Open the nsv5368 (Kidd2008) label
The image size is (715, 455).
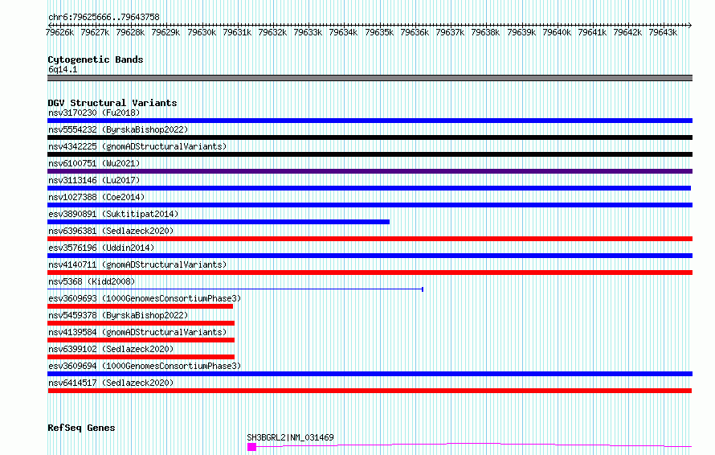(92, 281)
